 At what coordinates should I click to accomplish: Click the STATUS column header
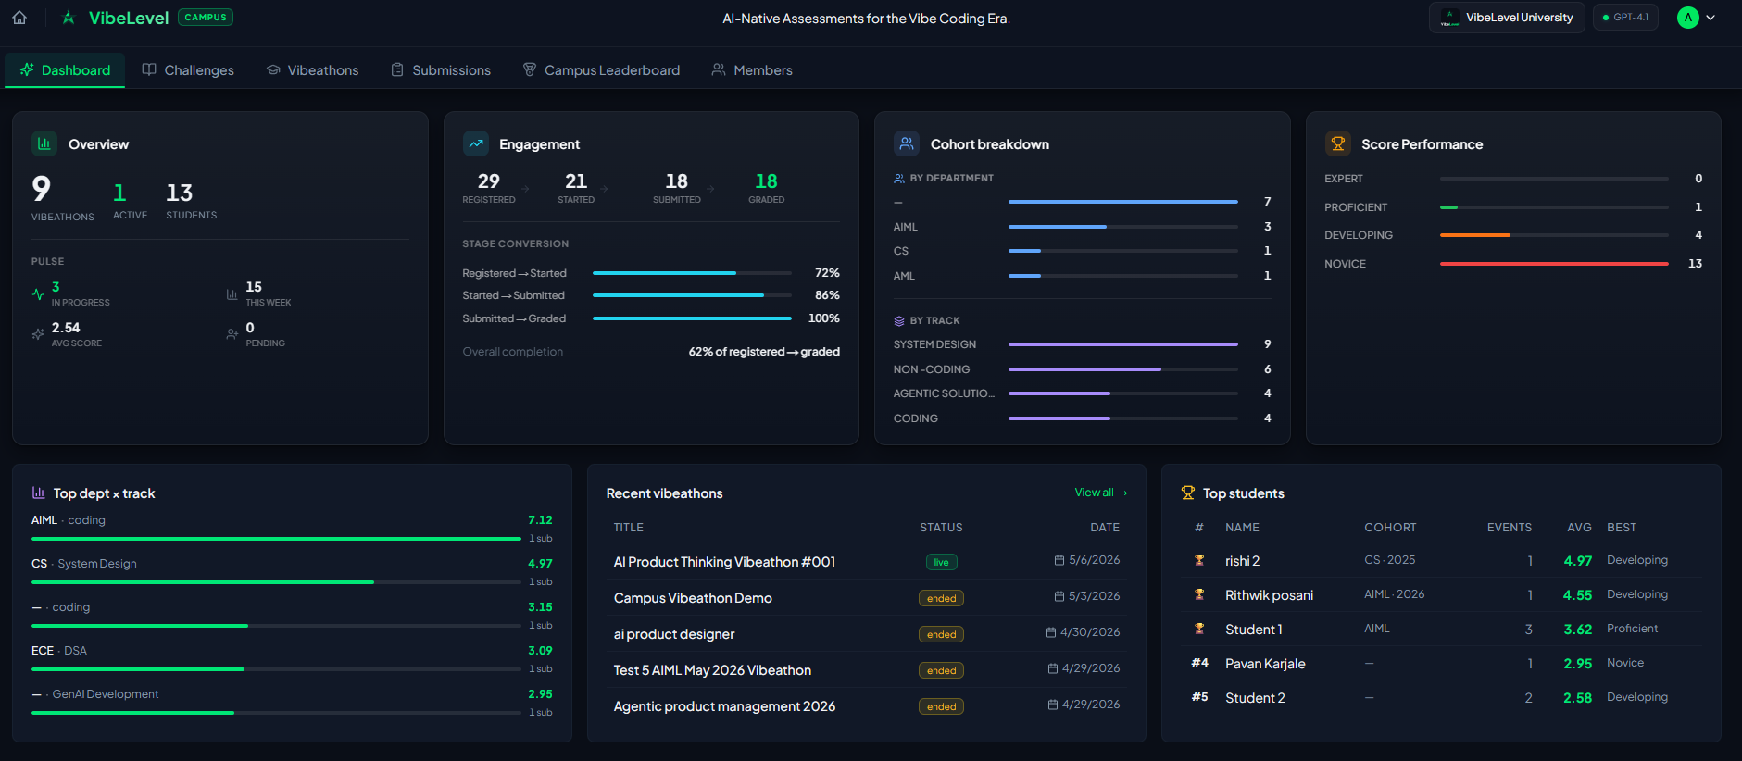[x=941, y=528]
